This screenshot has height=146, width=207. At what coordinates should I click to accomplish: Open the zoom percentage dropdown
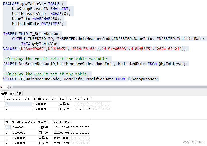click(x=6, y=87)
